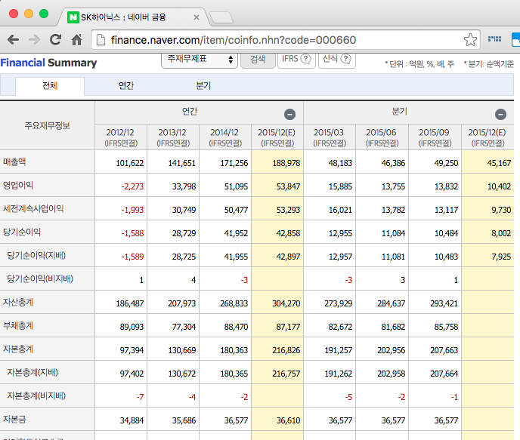
Task: Click the 45,167 quarterly sales value
Action: pos(499,163)
